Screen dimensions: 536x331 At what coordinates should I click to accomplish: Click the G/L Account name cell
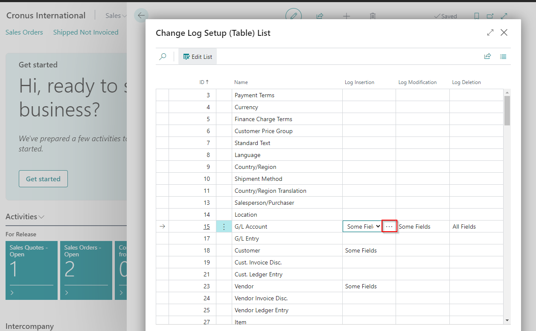point(287,226)
